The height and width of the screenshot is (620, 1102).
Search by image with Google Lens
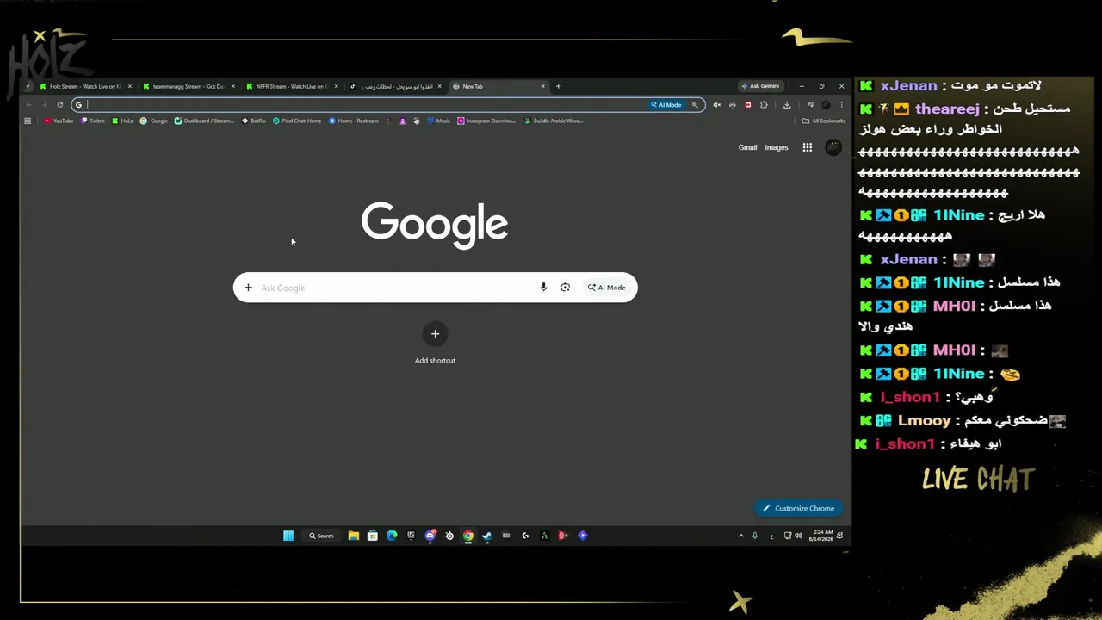coord(566,288)
